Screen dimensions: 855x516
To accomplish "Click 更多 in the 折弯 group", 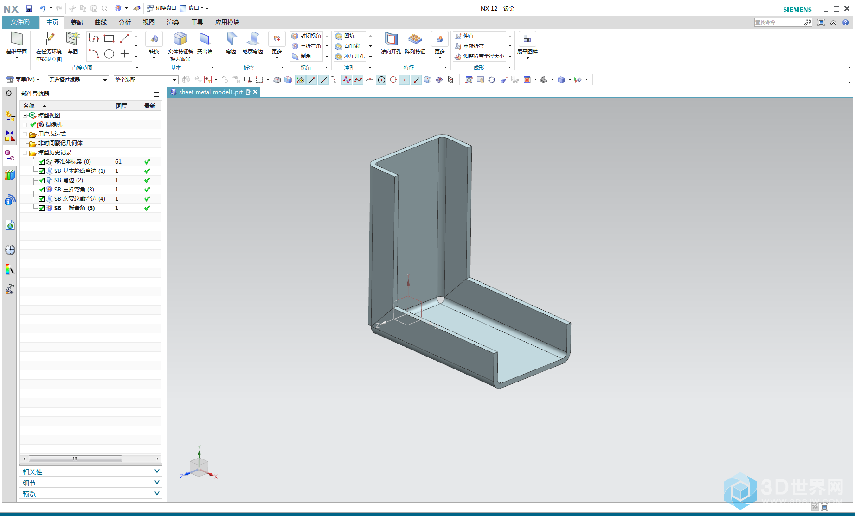I will 277,45.
